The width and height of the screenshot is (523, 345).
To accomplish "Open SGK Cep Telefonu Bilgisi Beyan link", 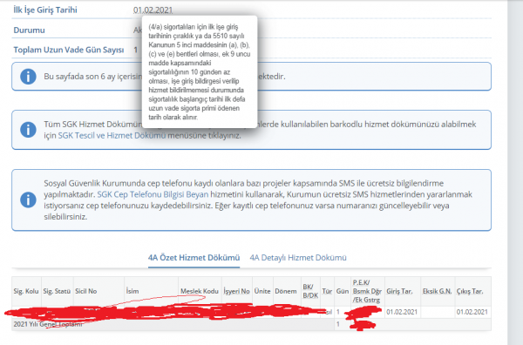I will (153, 194).
